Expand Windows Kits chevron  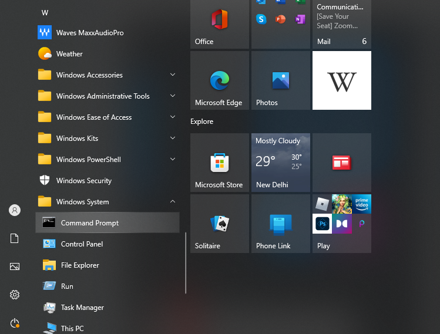click(x=173, y=138)
